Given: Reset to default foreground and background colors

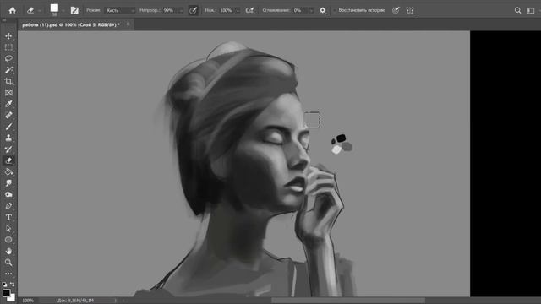Looking at the screenshot, I should (4, 285).
